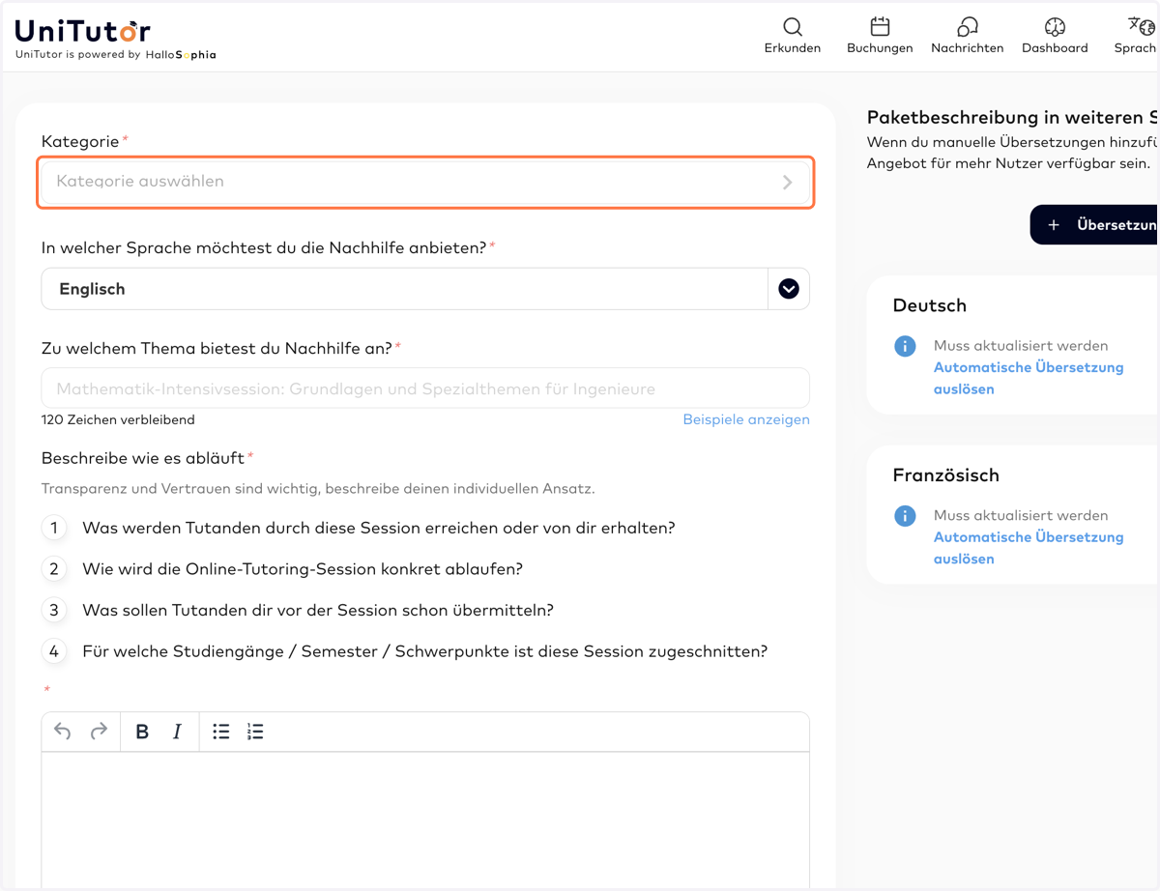Click "Zu welchem Thema bietest du" label
This screenshot has width=1160, height=891.
217,348
